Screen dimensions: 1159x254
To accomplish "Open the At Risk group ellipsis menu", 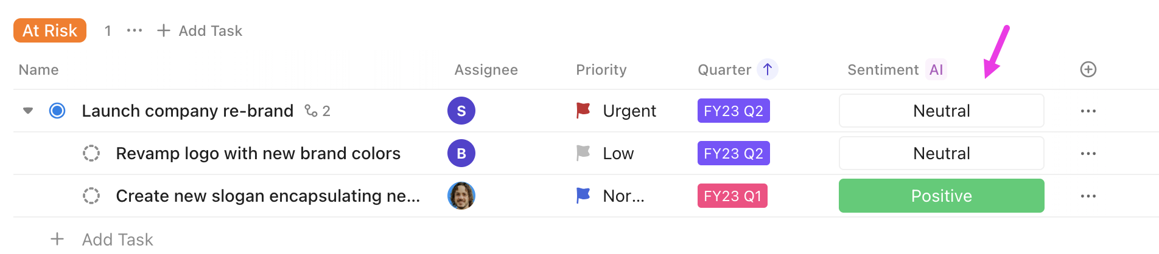I will point(134,30).
